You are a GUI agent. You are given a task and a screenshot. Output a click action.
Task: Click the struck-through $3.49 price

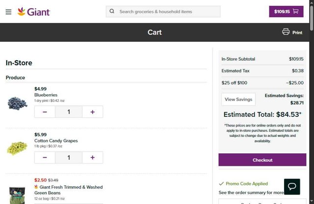pyautogui.click(x=53, y=180)
